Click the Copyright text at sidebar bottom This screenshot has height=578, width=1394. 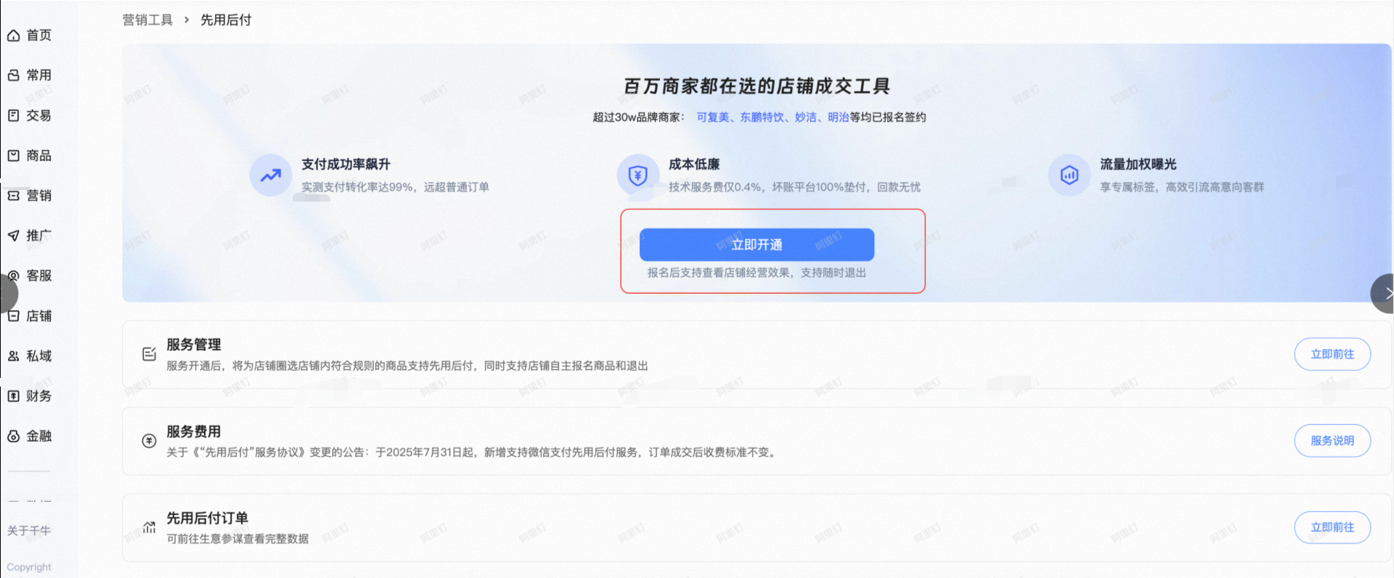click(29, 567)
